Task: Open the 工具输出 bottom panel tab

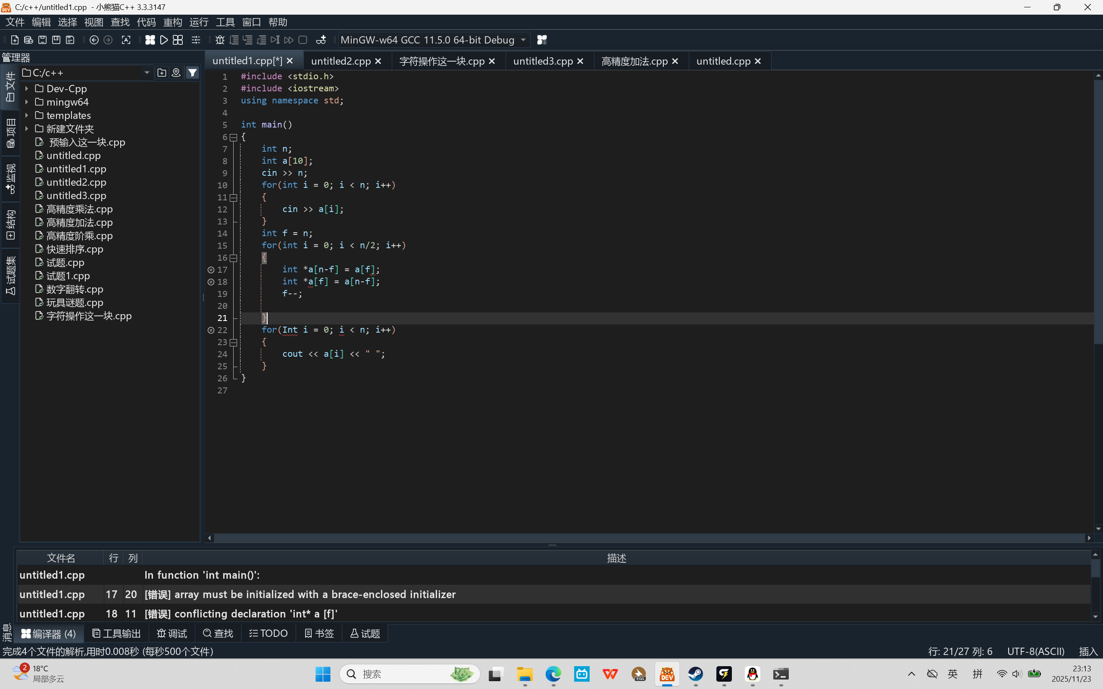Action: [116, 633]
